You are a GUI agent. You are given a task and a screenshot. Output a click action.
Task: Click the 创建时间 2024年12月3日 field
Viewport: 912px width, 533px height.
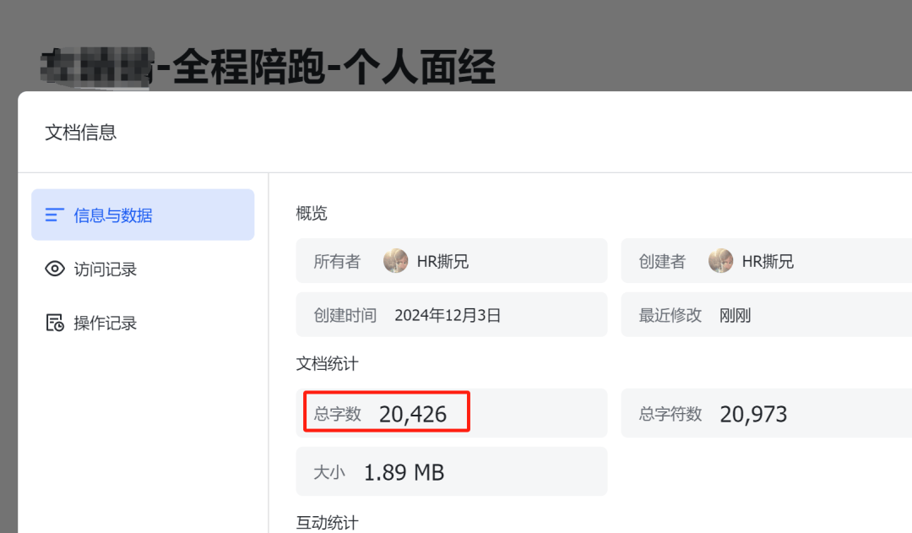pyautogui.click(x=451, y=315)
